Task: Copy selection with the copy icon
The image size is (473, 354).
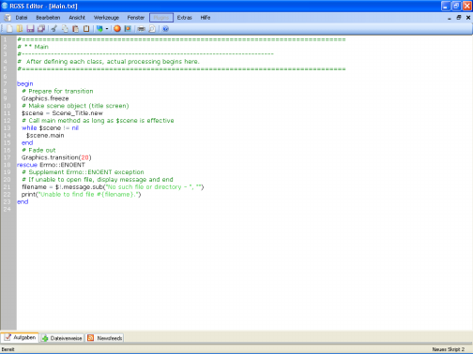Action: 65,29
